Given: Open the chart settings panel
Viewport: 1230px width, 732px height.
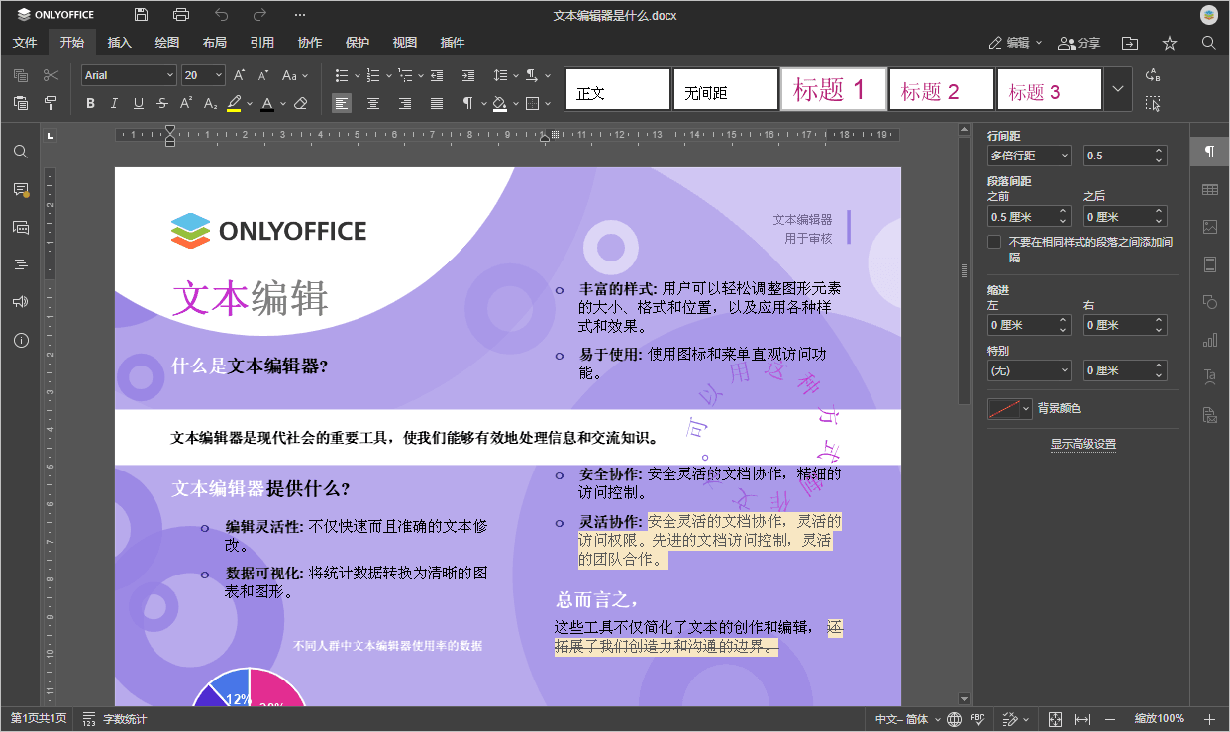Looking at the screenshot, I should click(x=1209, y=340).
